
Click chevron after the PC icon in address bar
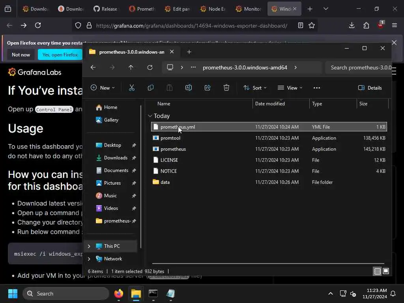pyautogui.click(x=182, y=67)
